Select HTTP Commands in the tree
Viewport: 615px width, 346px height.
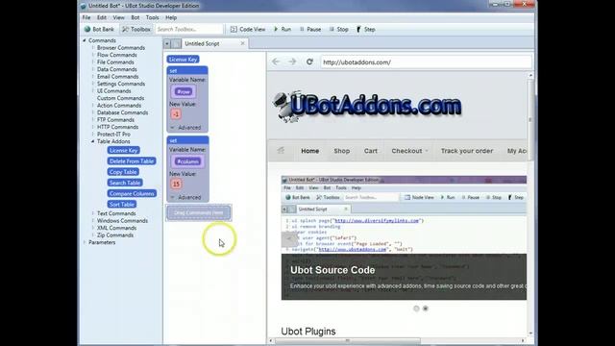pos(117,127)
